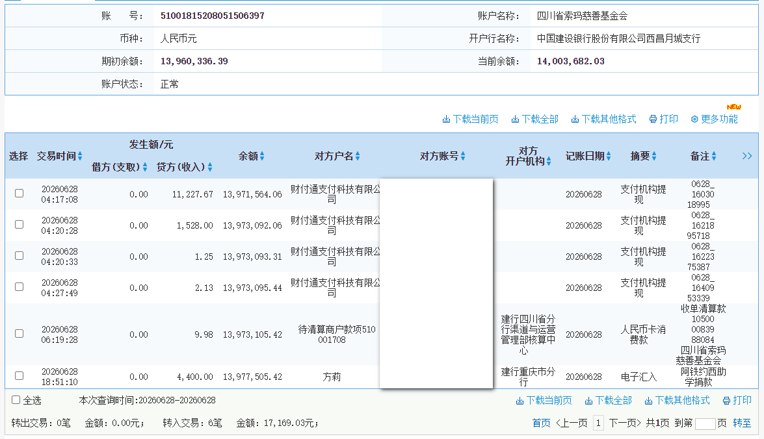The height and width of the screenshot is (439, 764).
Task: Click account number 51001815208051506397
Action: (x=213, y=16)
